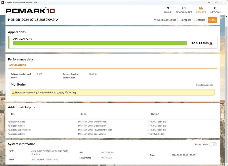Viewport: 228px width, 166px height.
Task: Click the AMD Ryzen 7 8845HS CPU value
Action: [50, 152]
